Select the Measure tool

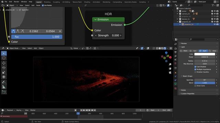[4, 87]
